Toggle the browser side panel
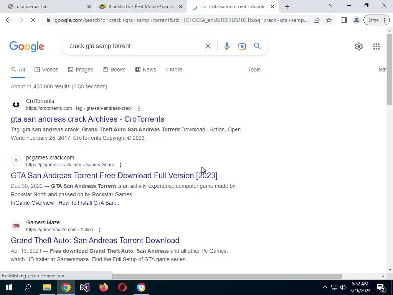The image size is (393, 295). coord(344,20)
